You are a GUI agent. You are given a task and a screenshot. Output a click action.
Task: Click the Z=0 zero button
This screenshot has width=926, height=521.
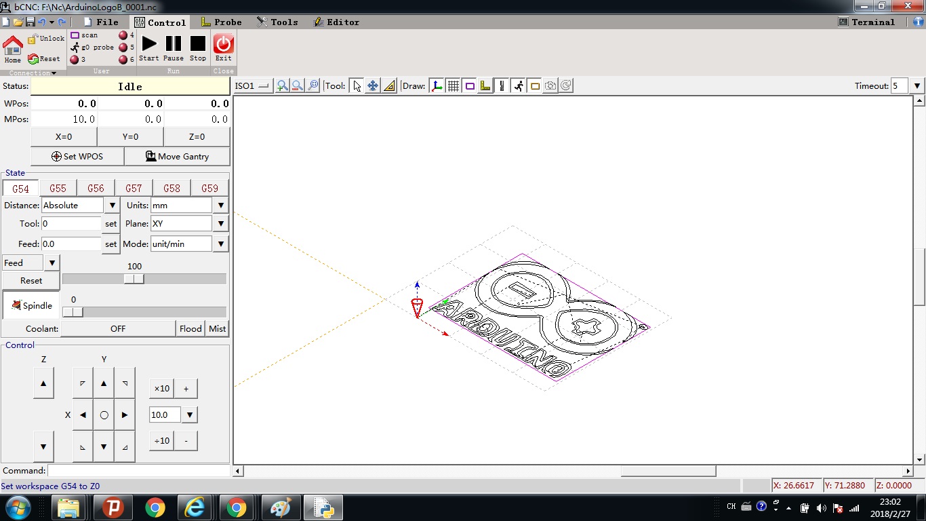tap(197, 136)
